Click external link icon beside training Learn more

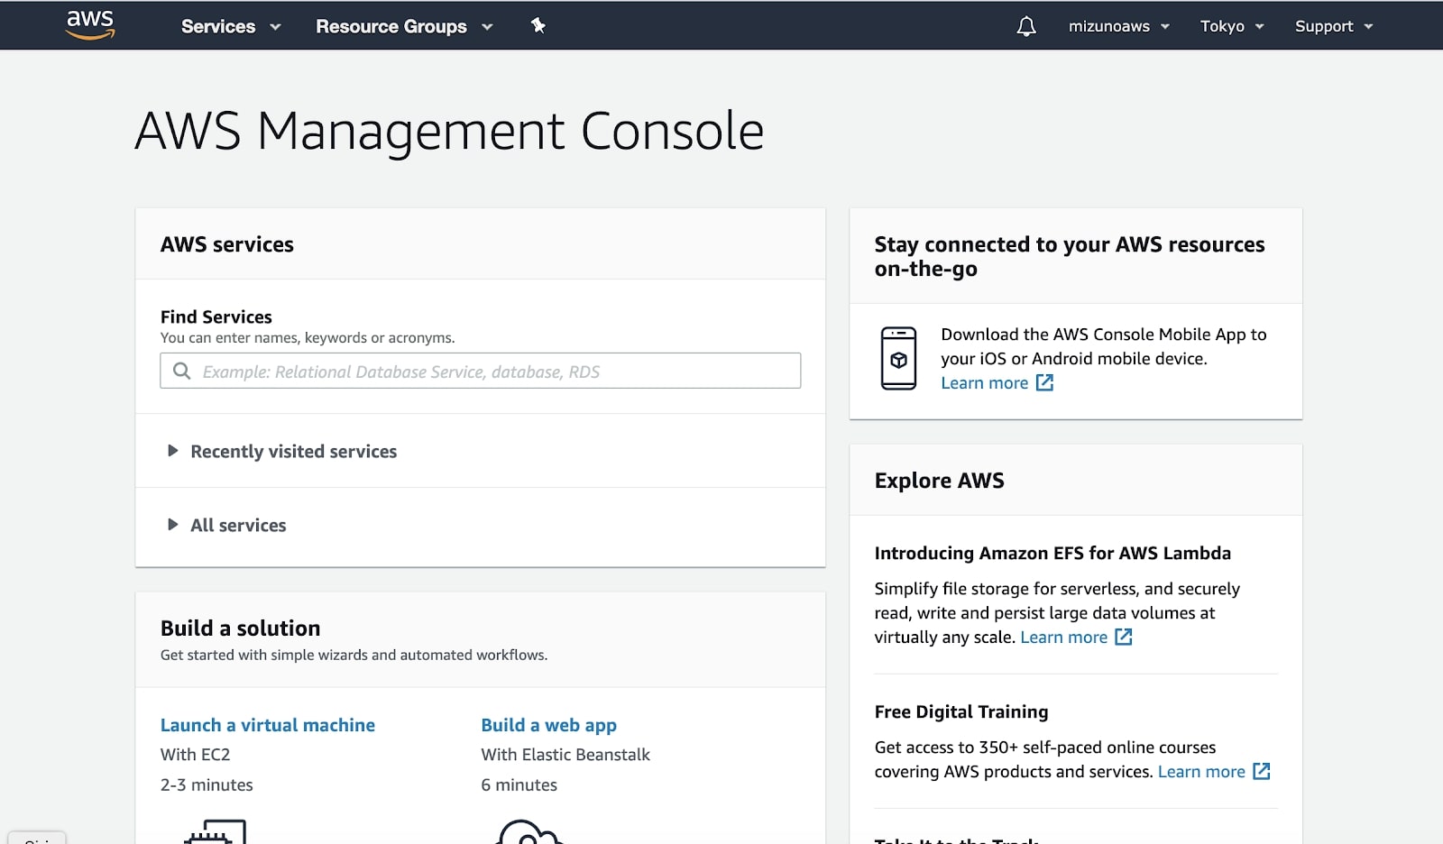[x=1262, y=771]
